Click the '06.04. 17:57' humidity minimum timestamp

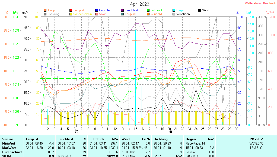pyautogui.click(x=66, y=143)
